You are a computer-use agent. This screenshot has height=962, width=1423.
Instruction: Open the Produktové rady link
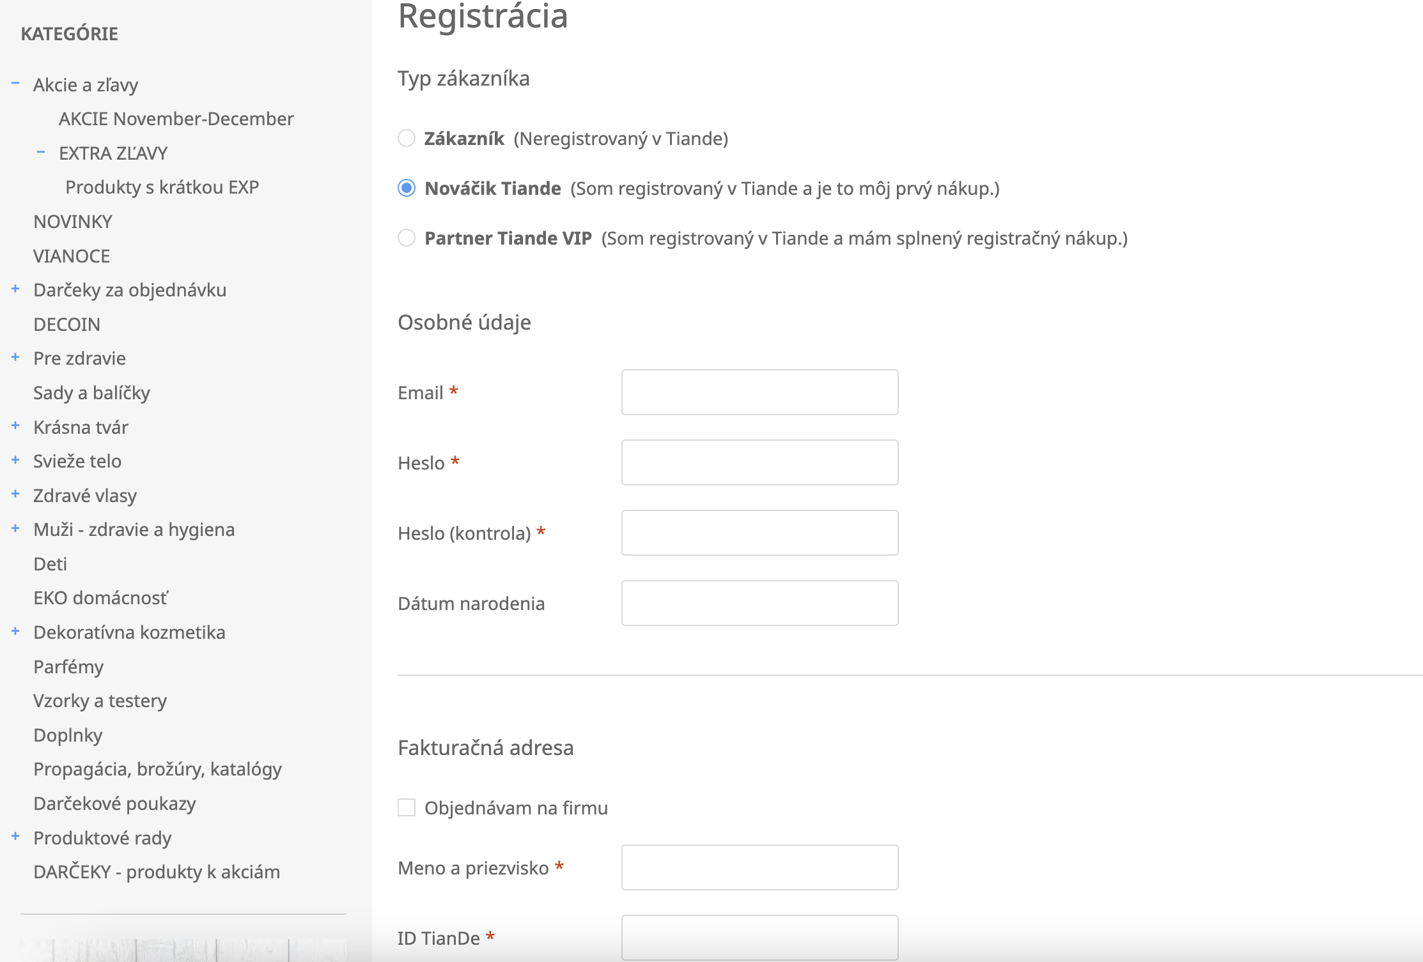pos(102,838)
